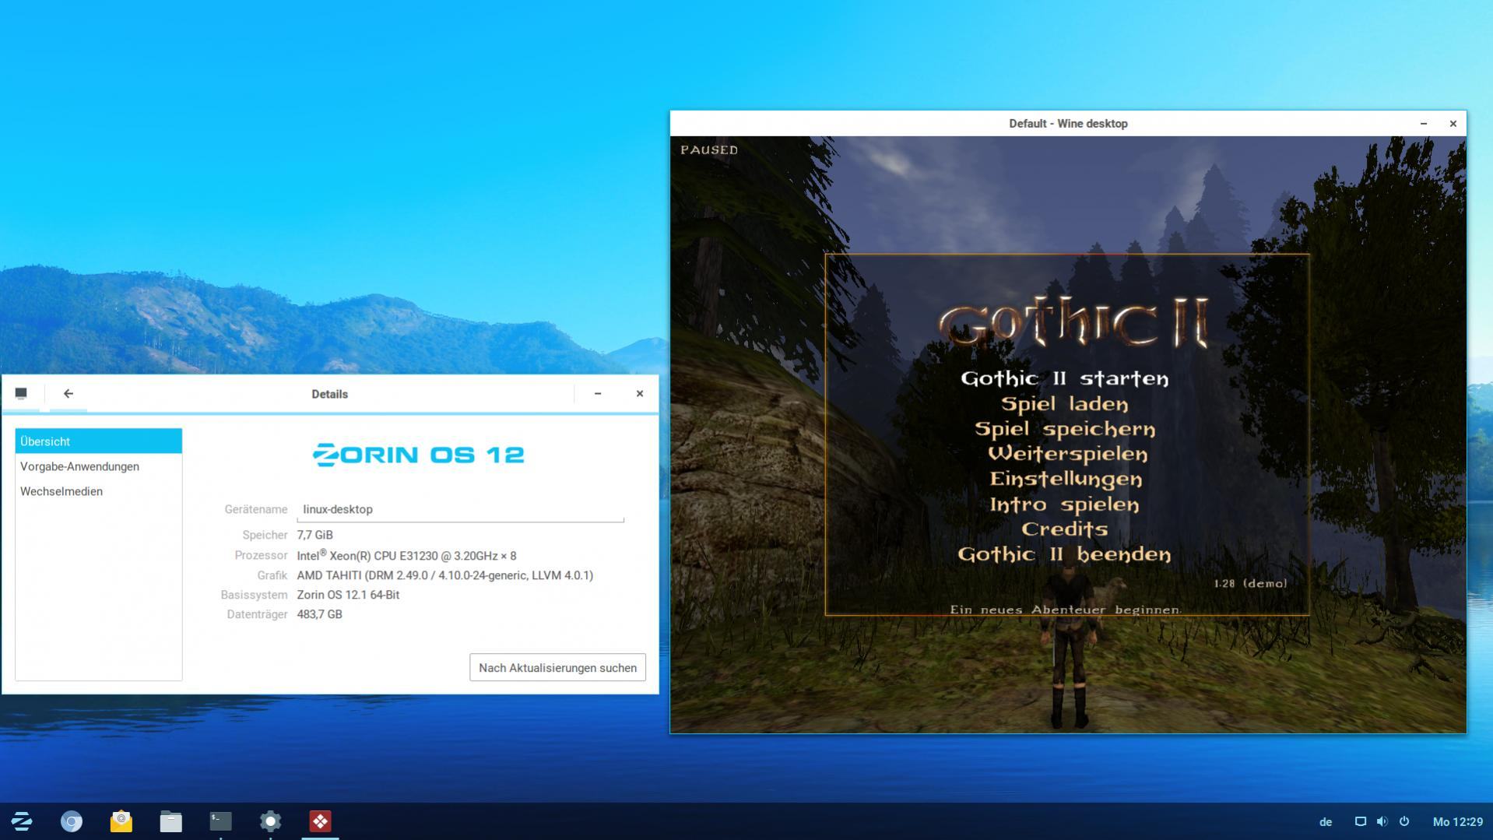Open the Files manager from taskbar
Viewport: 1493px width, 840px height.
(x=171, y=821)
